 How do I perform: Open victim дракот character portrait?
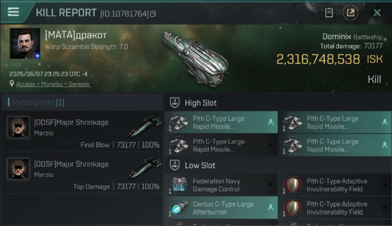pyautogui.click(x=25, y=43)
